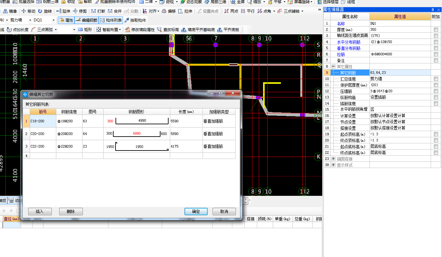Select the 偏移 offset tool

tap(169, 11)
